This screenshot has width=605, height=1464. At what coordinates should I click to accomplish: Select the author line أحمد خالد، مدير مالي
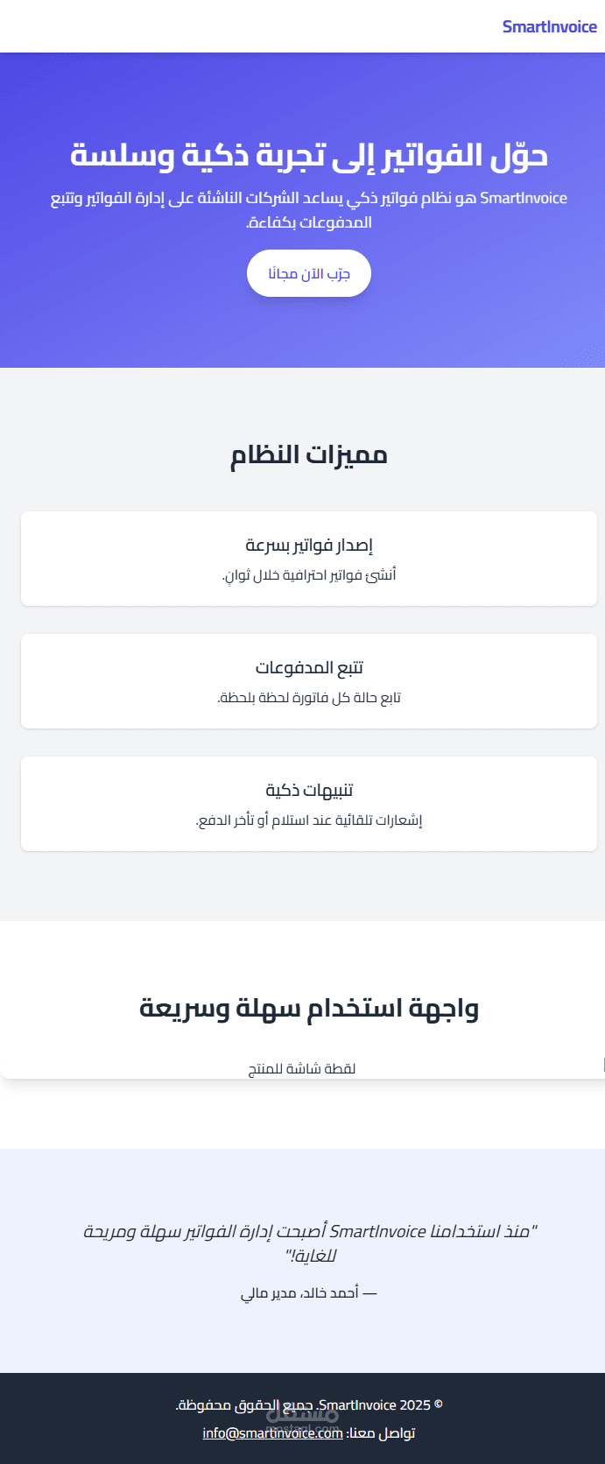click(309, 1293)
